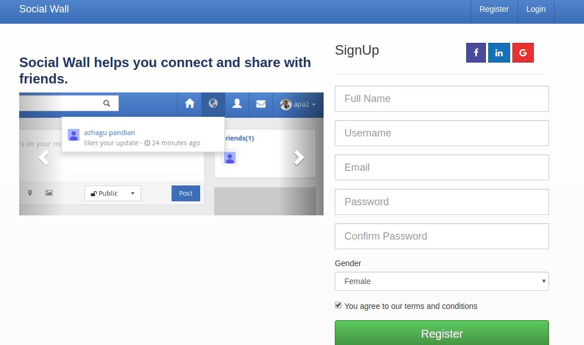Focus the Email input field

click(441, 167)
